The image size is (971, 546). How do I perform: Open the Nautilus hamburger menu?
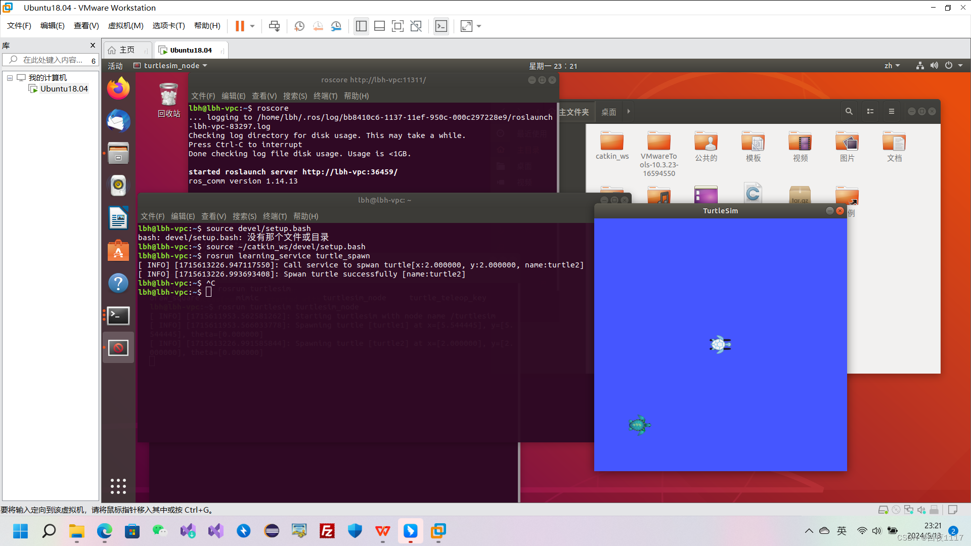[892, 111]
